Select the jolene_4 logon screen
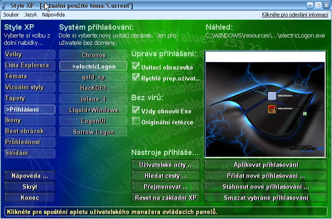The width and height of the screenshot is (332, 219). tap(93, 99)
